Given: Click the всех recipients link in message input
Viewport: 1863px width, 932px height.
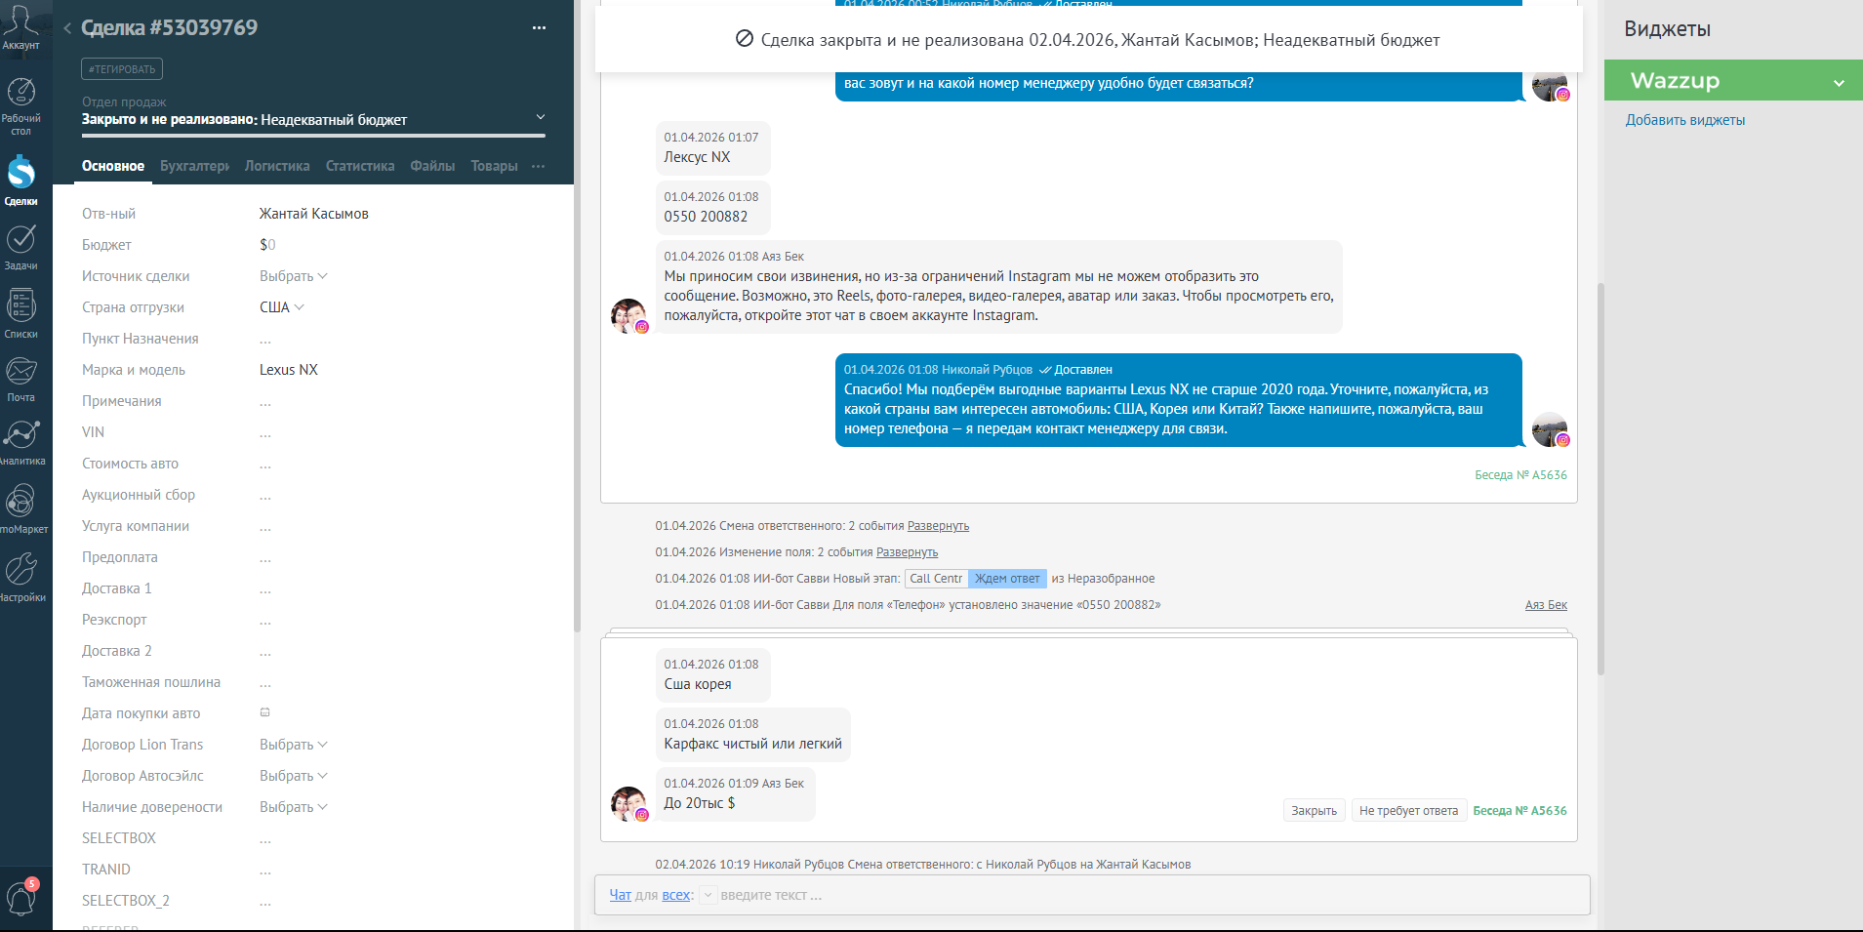Looking at the screenshot, I should (676, 895).
